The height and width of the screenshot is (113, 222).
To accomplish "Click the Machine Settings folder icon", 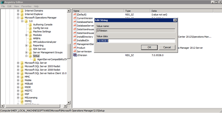I will (30, 32).
